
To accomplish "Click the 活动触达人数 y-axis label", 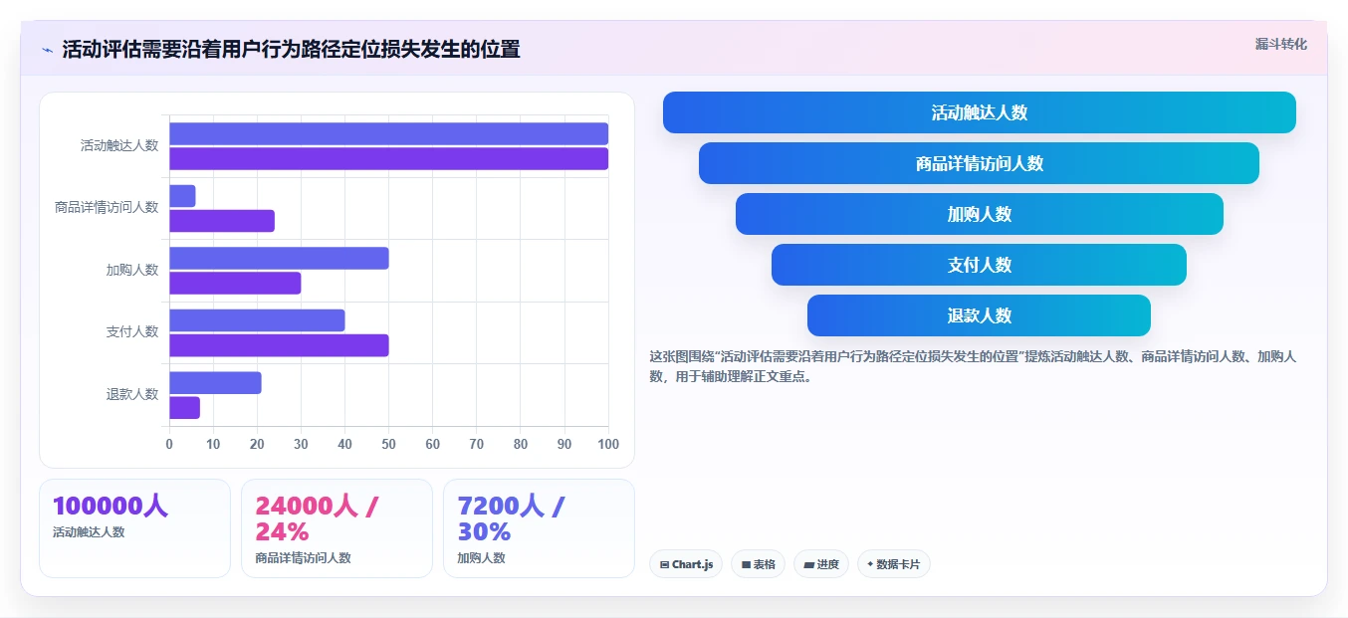I will (x=119, y=145).
